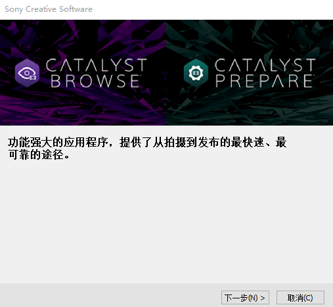Click the purple Catalyst Browse eye icon
The width and height of the screenshot is (333, 307).
[x=27, y=73]
